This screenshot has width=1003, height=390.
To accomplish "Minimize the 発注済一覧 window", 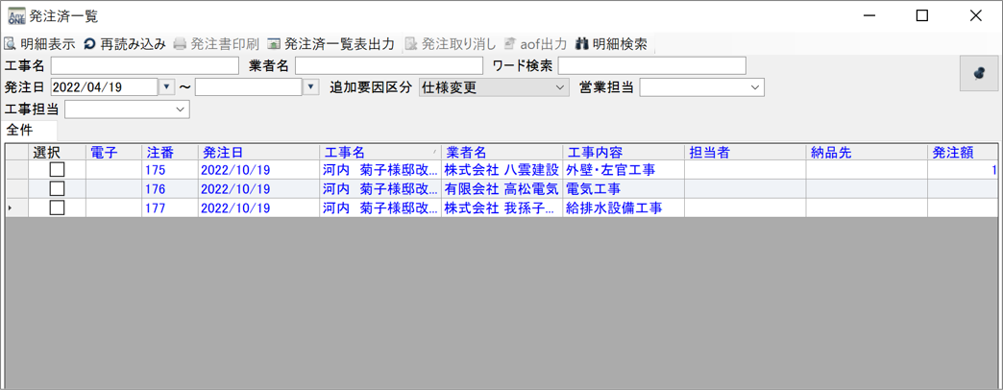I will 868,16.
